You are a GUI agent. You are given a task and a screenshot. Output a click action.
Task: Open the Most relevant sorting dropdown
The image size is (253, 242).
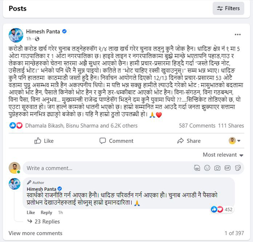coord(223,155)
